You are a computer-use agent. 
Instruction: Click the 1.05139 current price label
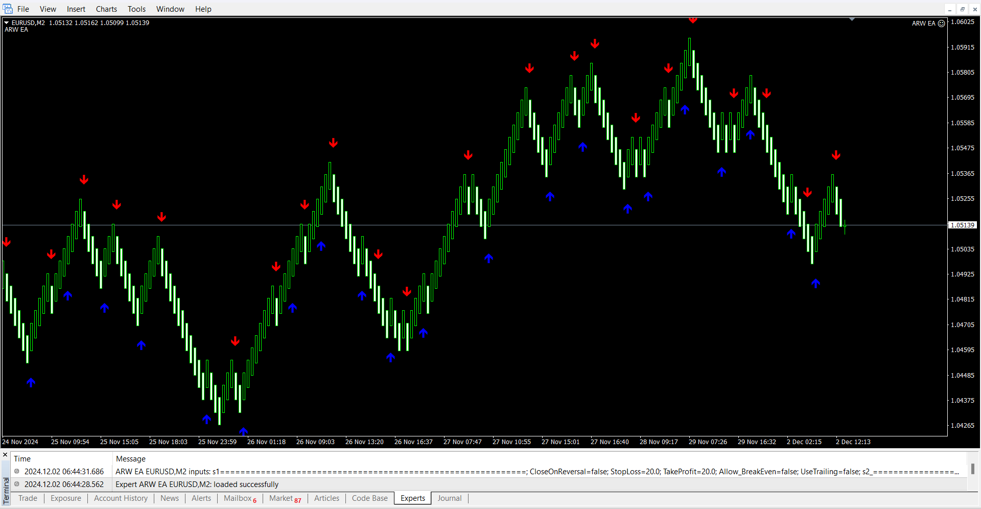(x=962, y=225)
